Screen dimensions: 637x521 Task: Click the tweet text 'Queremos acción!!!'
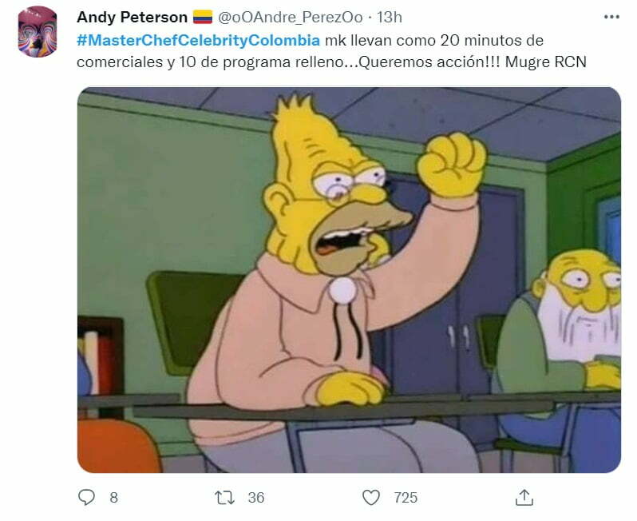(429, 62)
